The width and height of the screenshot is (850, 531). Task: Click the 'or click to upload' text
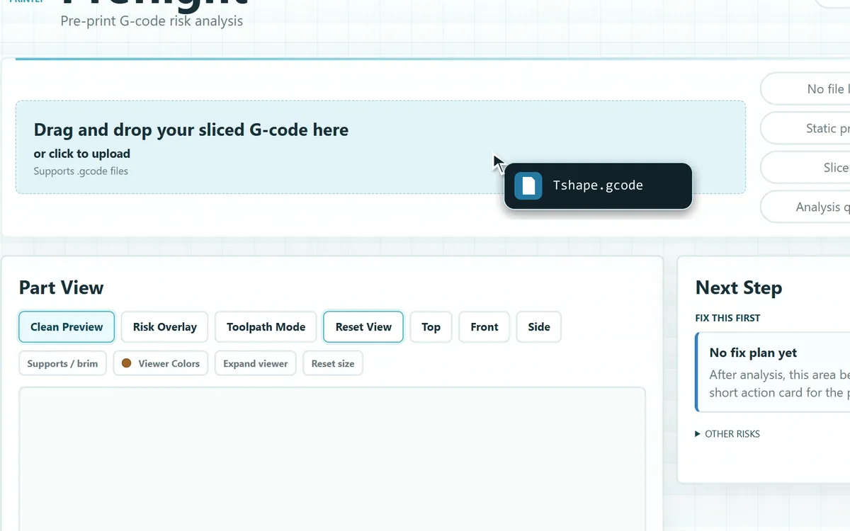click(x=82, y=154)
